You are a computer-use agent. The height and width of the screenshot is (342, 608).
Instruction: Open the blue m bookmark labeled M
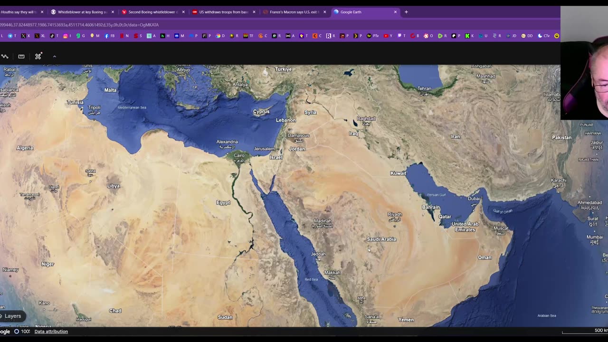tap(179, 36)
